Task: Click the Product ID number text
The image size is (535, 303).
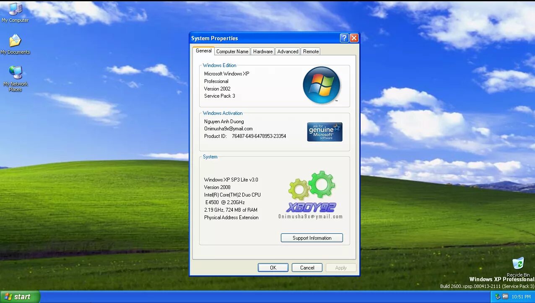Action: coord(259,136)
